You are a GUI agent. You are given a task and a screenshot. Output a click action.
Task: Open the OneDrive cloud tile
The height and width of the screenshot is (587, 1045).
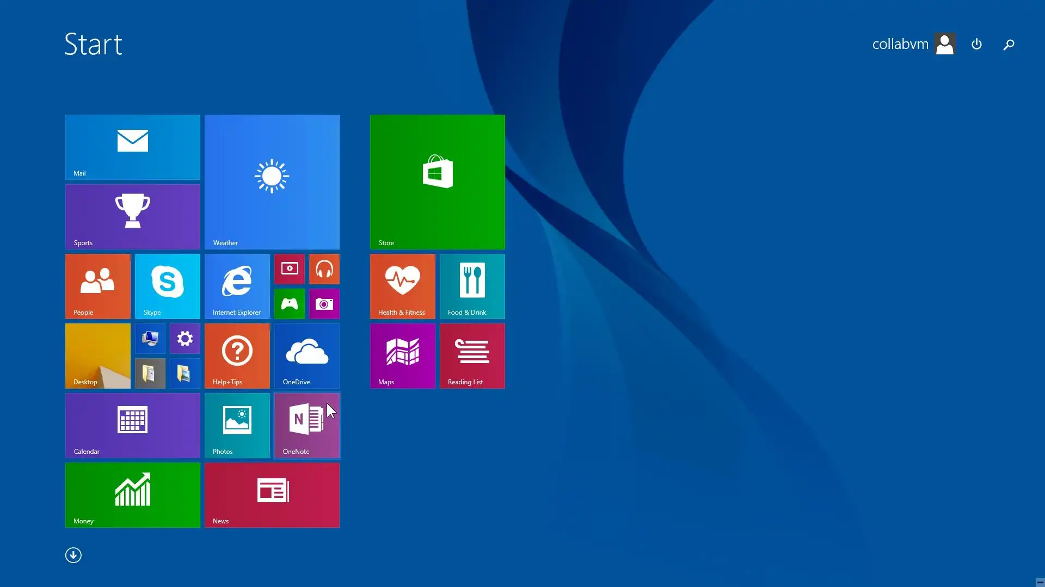click(306, 355)
